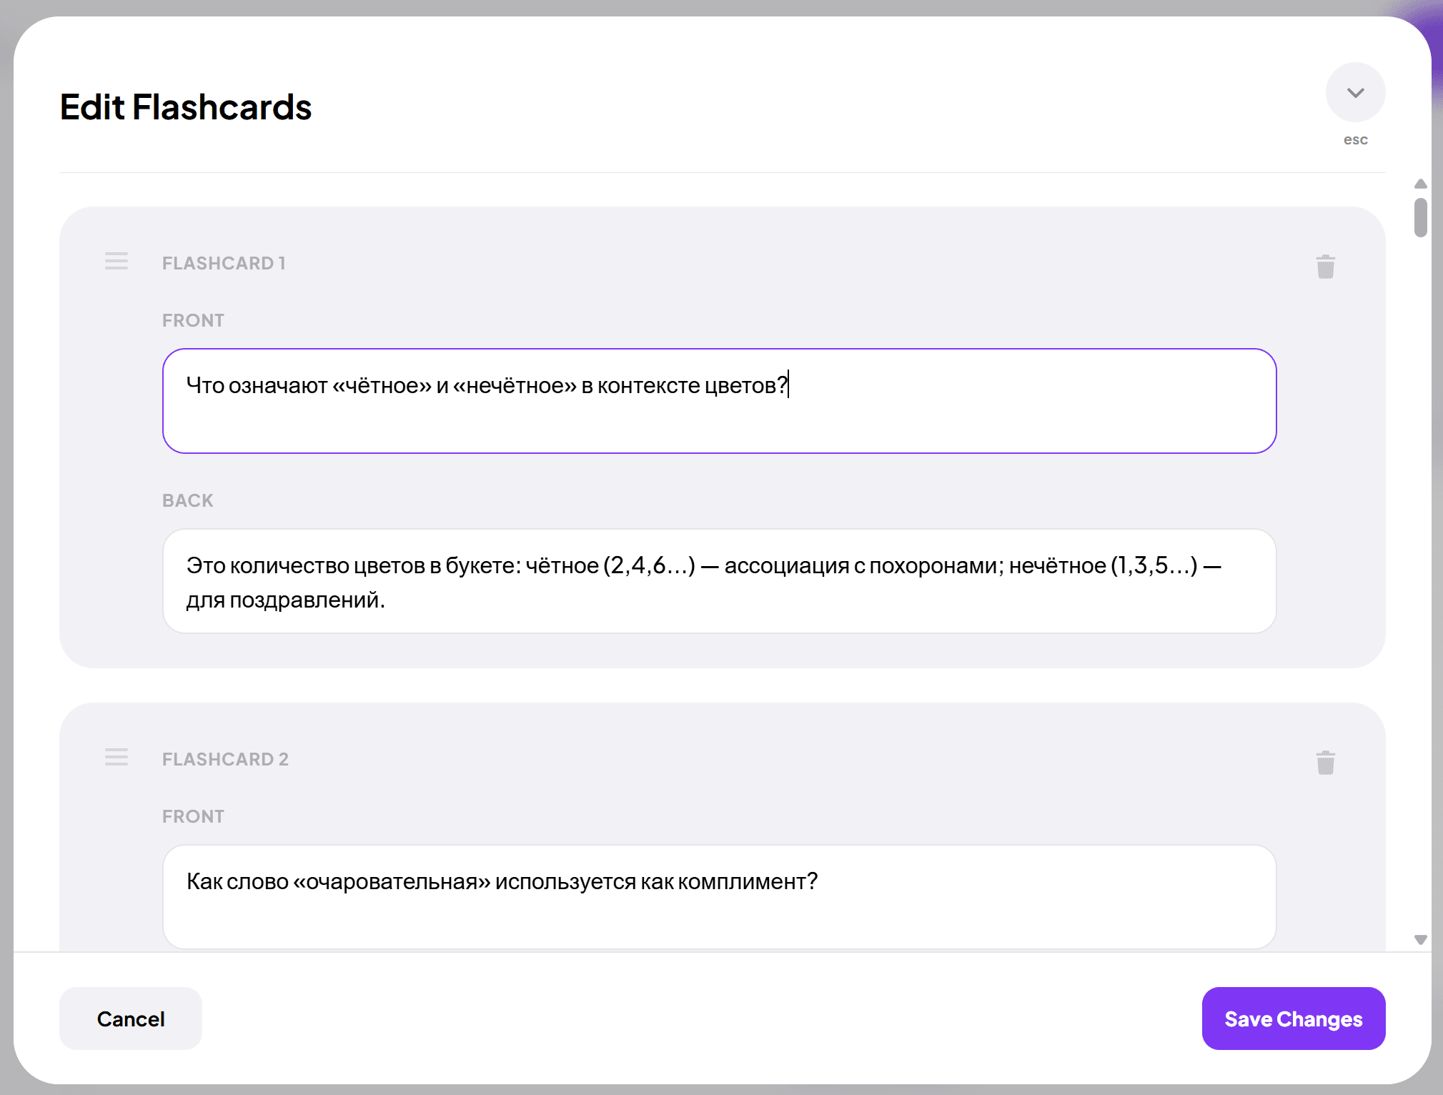
Task: Click the scrollbar's down arrow
Action: pyautogui.click(x=1420, y=940)
